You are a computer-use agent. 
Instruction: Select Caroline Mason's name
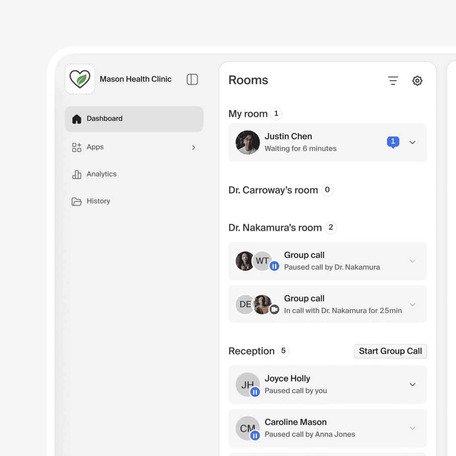[x=296, y=422]
